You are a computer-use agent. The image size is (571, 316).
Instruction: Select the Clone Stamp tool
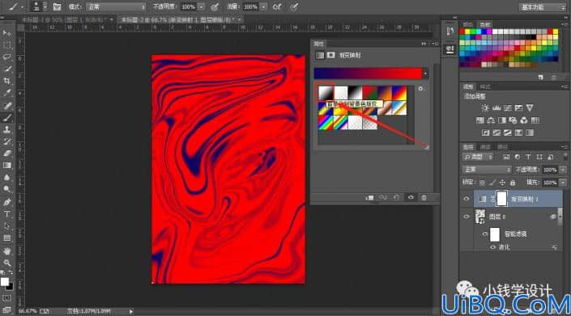[x=6, y=129]
